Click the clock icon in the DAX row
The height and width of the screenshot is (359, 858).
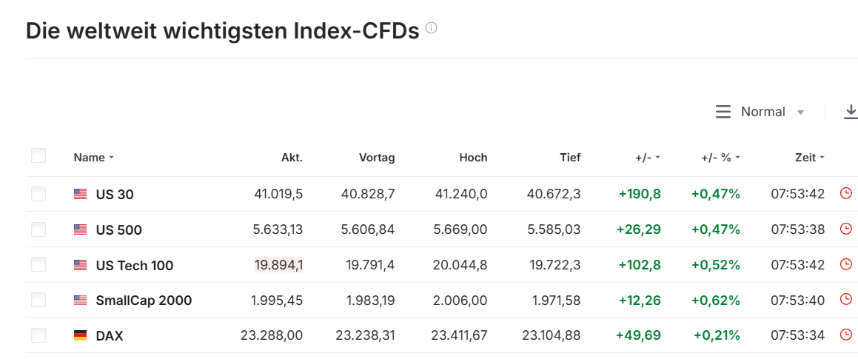(846, 335)
